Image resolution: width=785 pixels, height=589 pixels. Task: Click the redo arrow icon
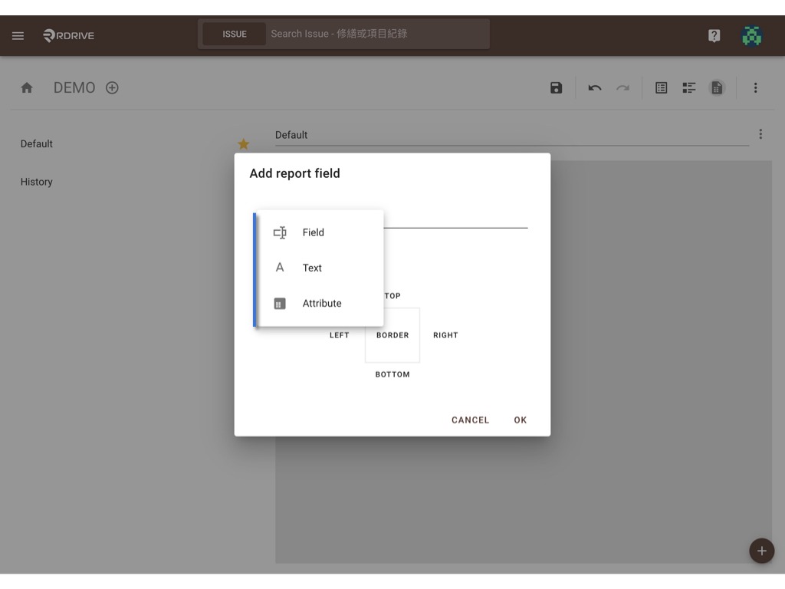tap(622, 88)
